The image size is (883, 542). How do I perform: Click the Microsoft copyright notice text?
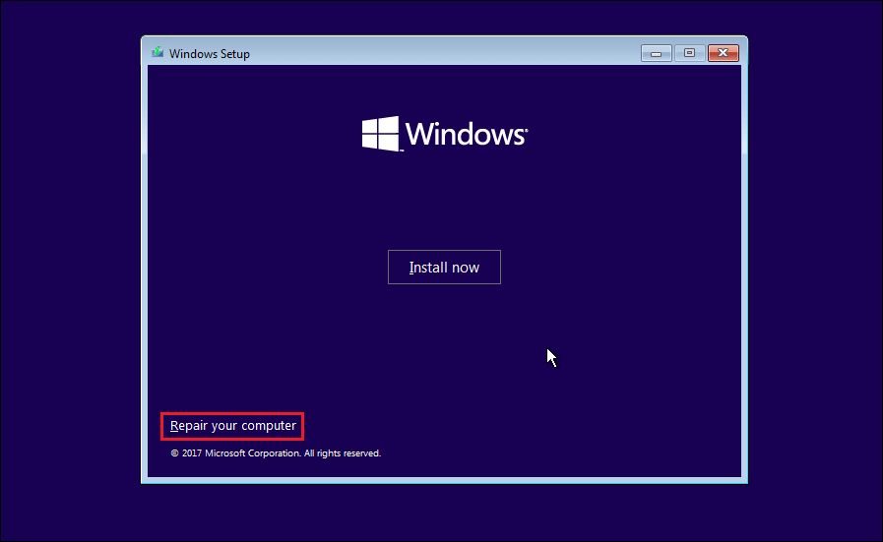point(276,453)
